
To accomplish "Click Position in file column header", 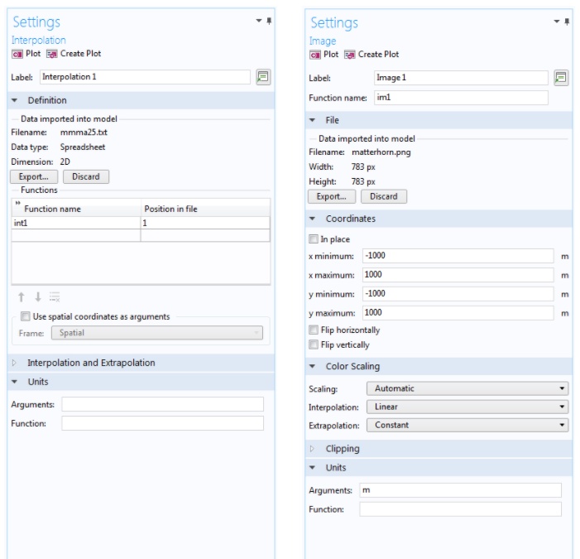I will 205,209.
